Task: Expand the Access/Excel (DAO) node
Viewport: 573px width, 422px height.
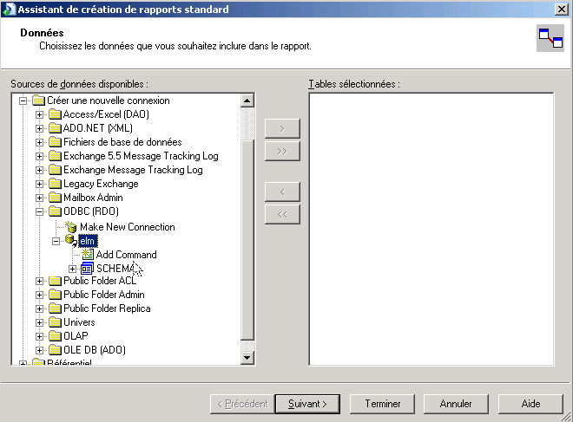Action: (39, 114)
